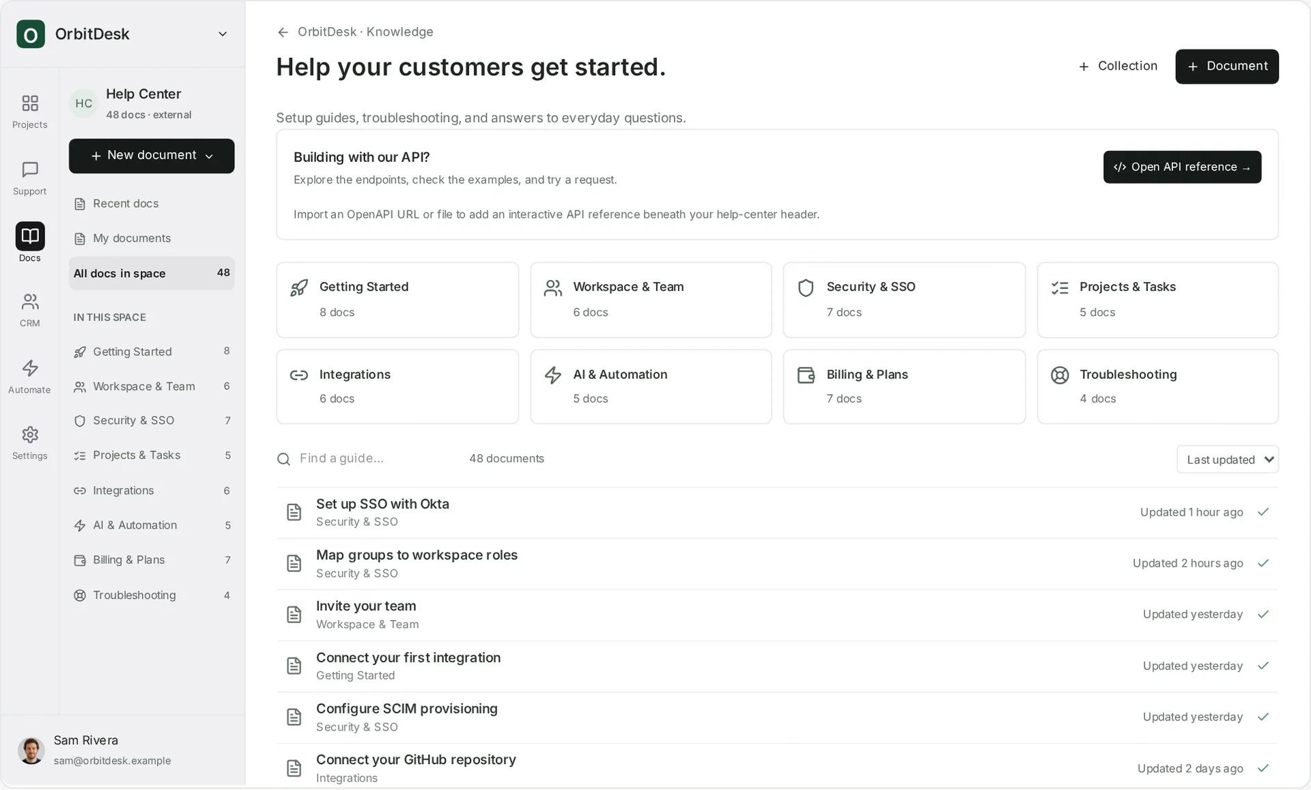This screenshot has width=1311, height=790.
Task: Click the wallet icon on Billing & Plans card
Action: [806, 375]
